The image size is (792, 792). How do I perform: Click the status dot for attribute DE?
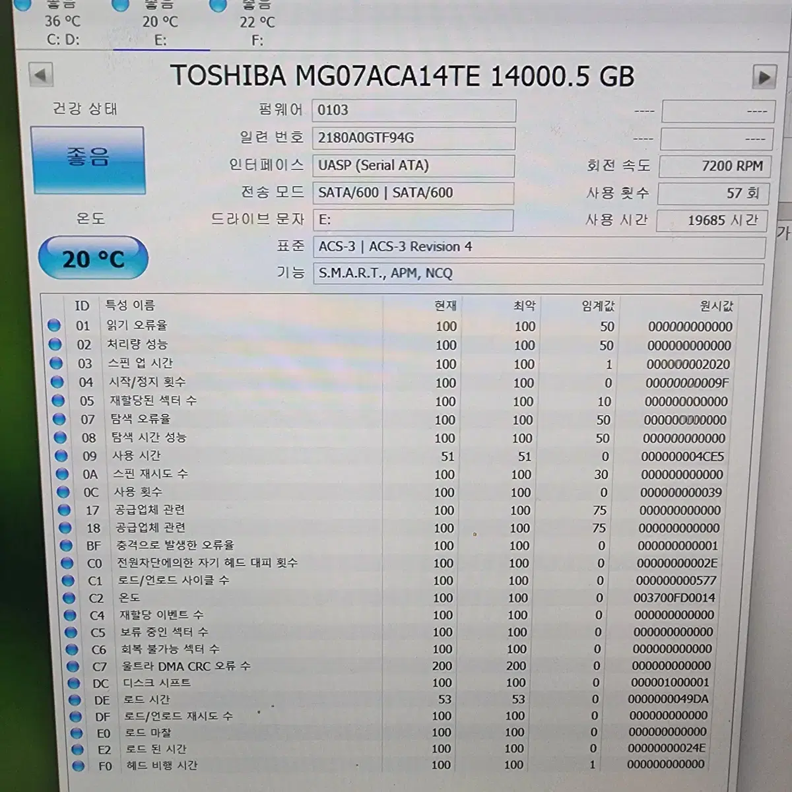pyautogui.click(x=75, y=700)
